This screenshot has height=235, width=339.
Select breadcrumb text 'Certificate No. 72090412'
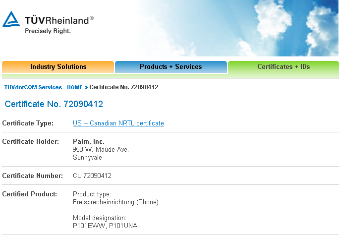(124, 87)
